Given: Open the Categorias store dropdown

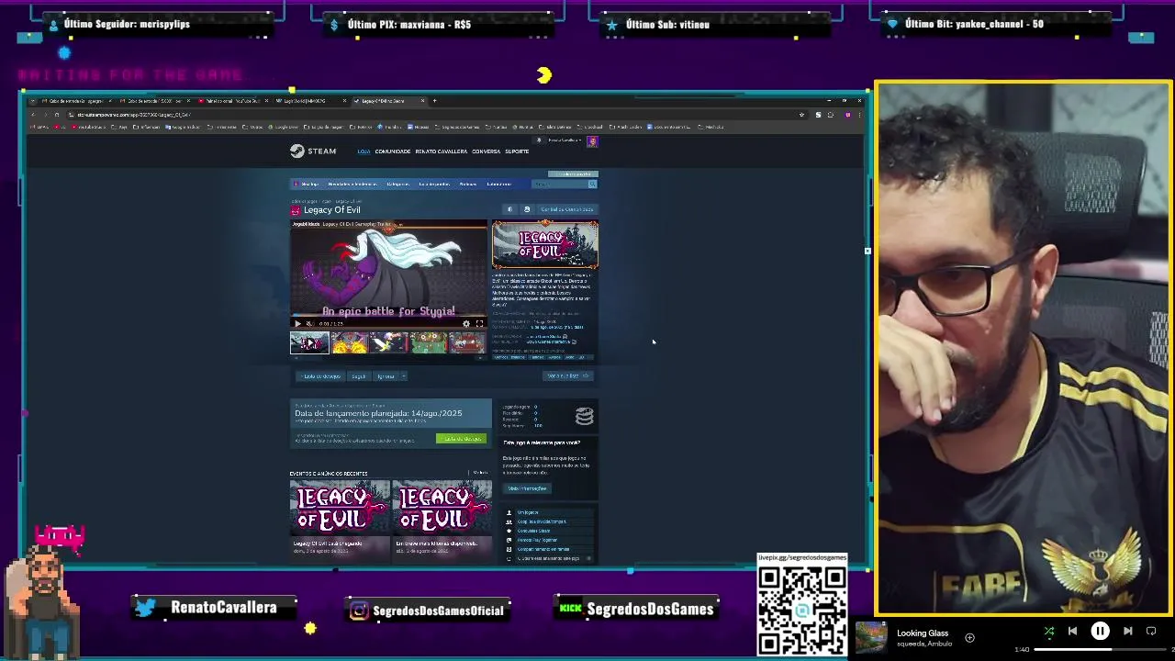Looking at the screenshot, I should tap(397, 184).
